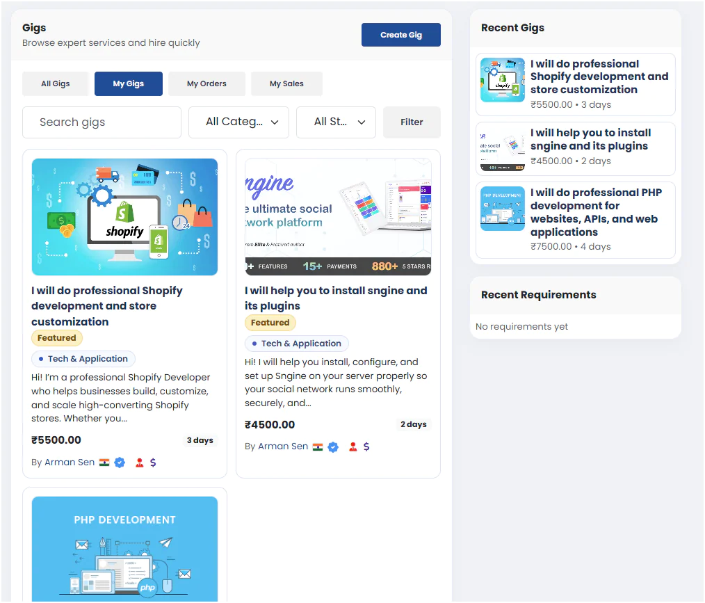
Task: Open the Shopify gig large cover image
Action: pos(124,217)
